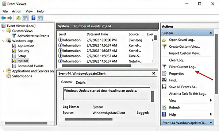Click the Back arrow toolbar icon

pyautogui.click(x=3, y=18)
